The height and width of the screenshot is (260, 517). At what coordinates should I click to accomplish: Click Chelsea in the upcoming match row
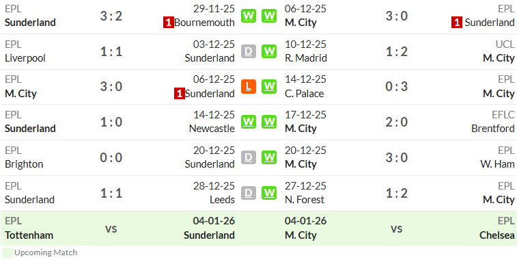[497, 235]
